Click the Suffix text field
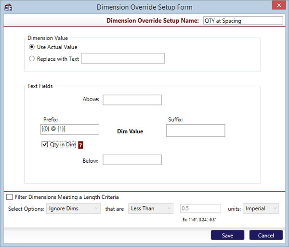The image size is (289, 247). pos(196,130)
